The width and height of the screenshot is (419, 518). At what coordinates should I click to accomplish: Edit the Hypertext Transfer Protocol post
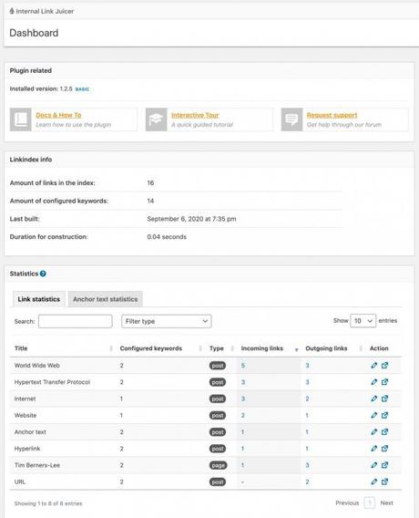(373, 382)
